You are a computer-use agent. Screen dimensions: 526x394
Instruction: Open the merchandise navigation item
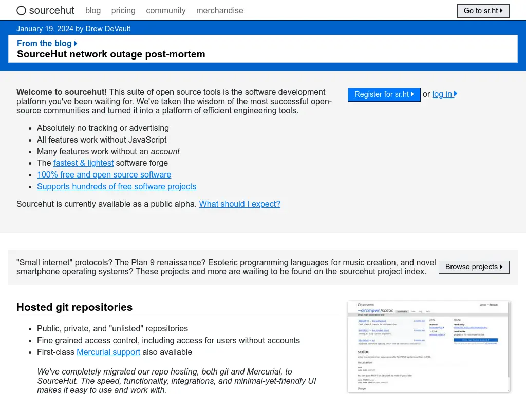click(x=220, y=11)
